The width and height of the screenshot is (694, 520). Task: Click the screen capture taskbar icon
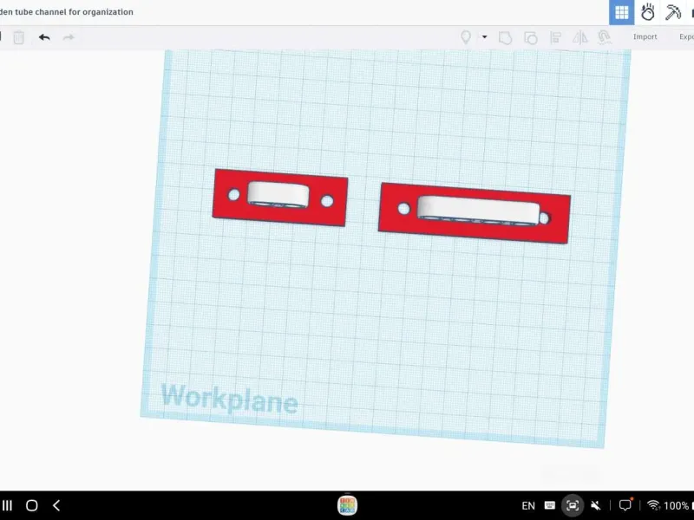click(573, 505)
